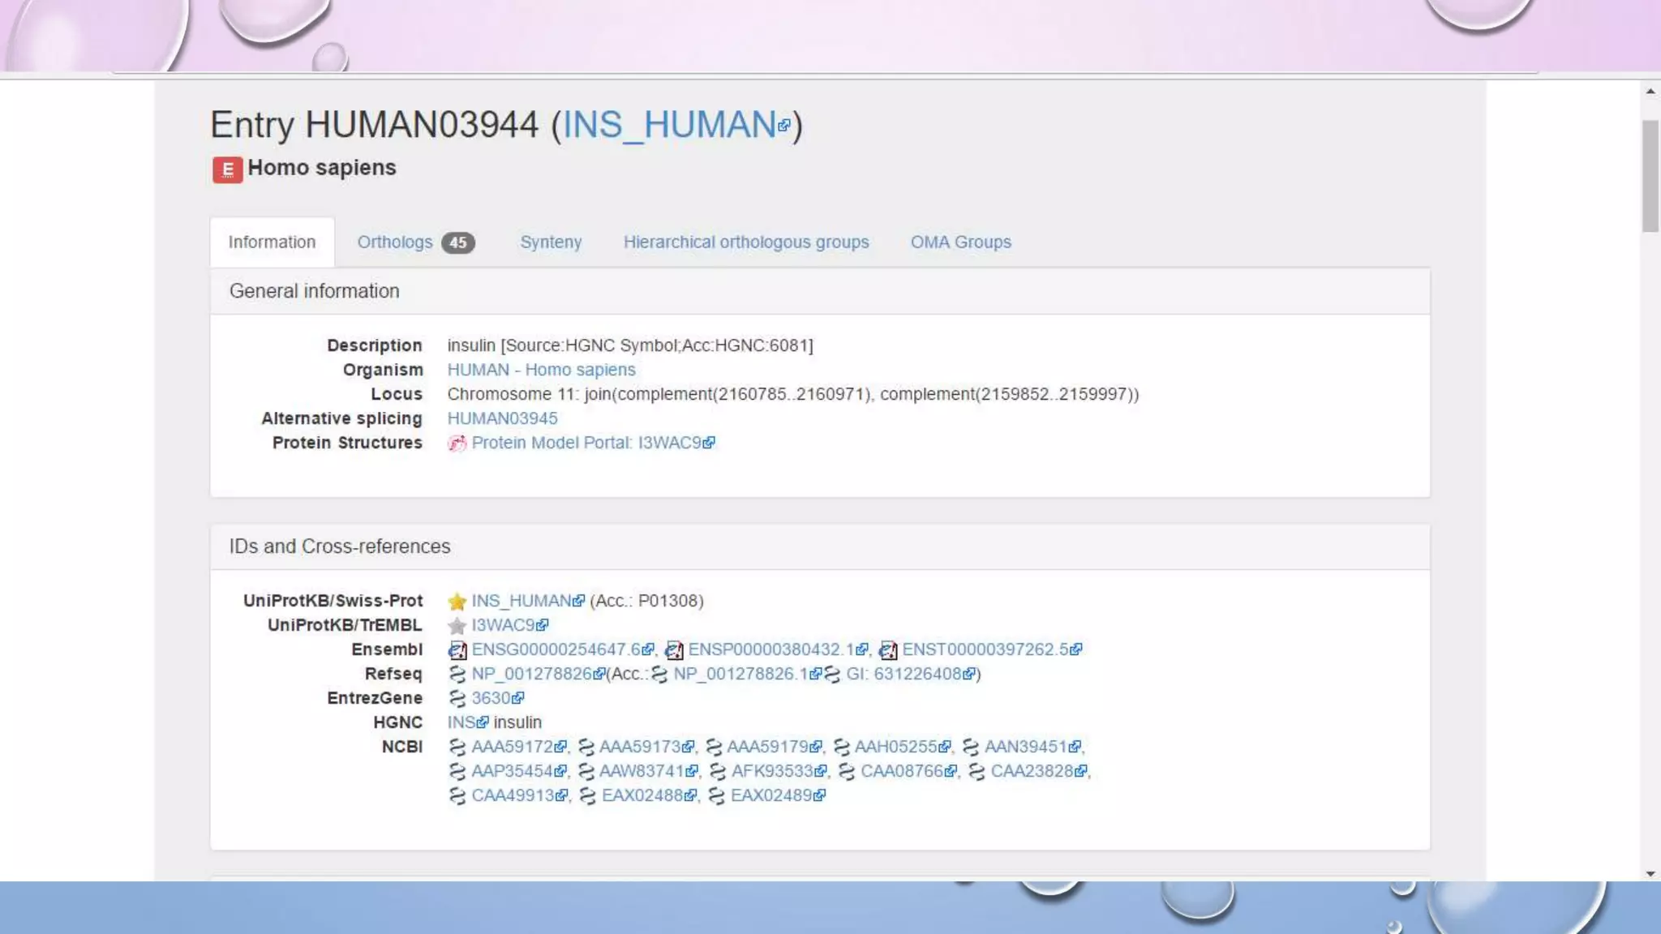This screenshot has height=934, width=1661.
Task: Open Hierarchical orthologous groups tab
Action: [x=745, y=242]
